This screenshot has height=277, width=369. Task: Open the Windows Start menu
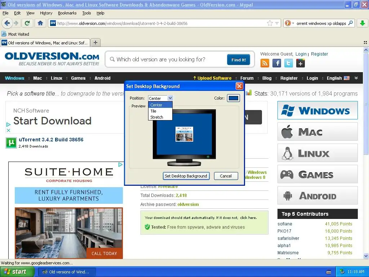(x=17, y=272)
